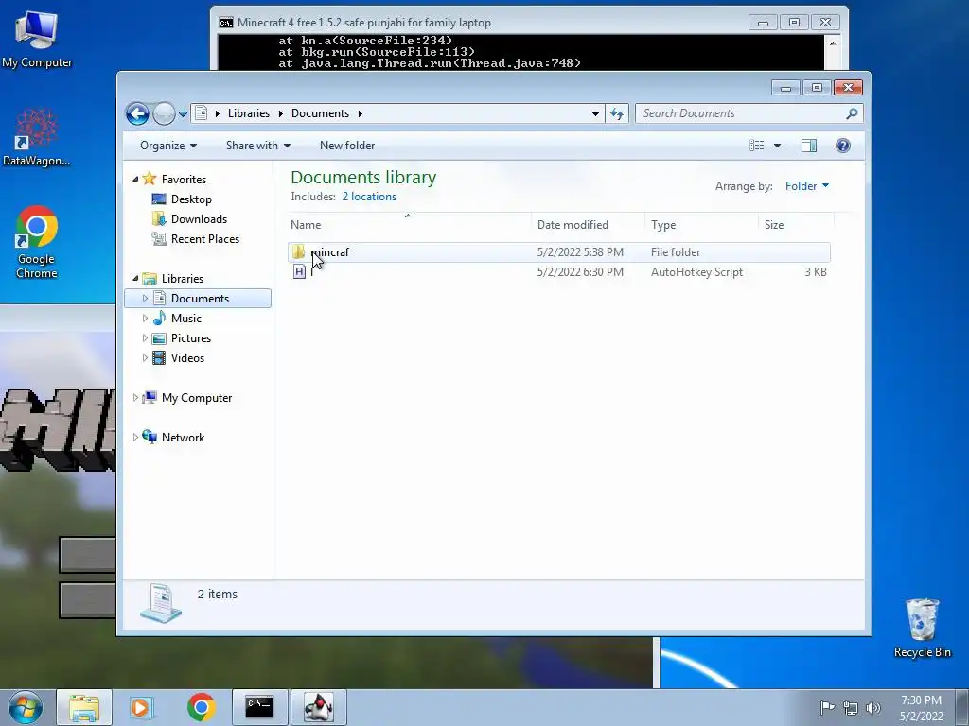The height and width of the screenshot is (726, 969).
Task: Click the Documents breadcrumb segment
Action: (320, 113)
